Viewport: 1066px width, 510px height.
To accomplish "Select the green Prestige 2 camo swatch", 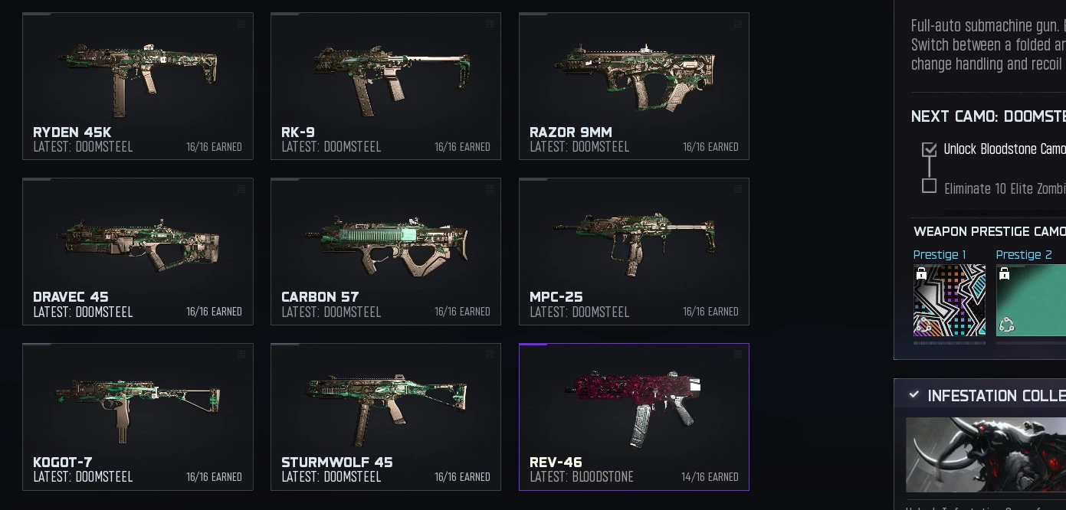I will coord(1031,300).
